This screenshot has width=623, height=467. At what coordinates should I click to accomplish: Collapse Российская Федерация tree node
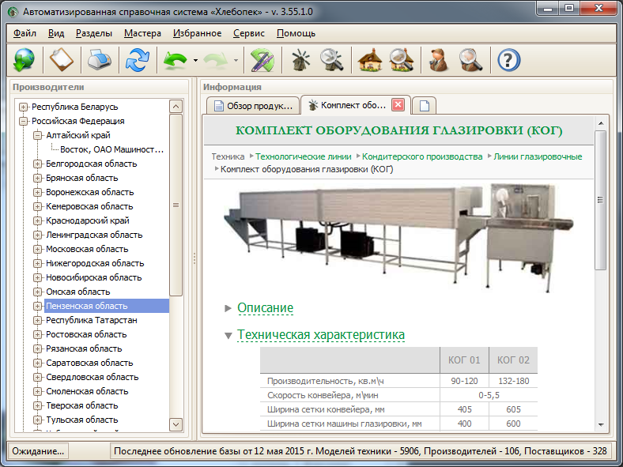pyautogui.click(x=23, y=121)
